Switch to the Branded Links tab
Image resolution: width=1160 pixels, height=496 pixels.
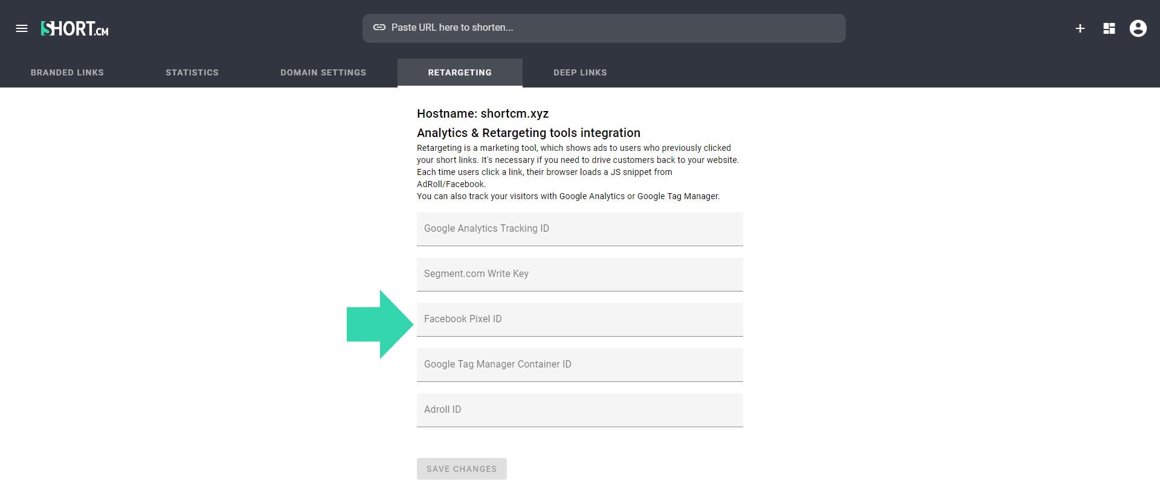pyautogui.click(x=67, y=72)
